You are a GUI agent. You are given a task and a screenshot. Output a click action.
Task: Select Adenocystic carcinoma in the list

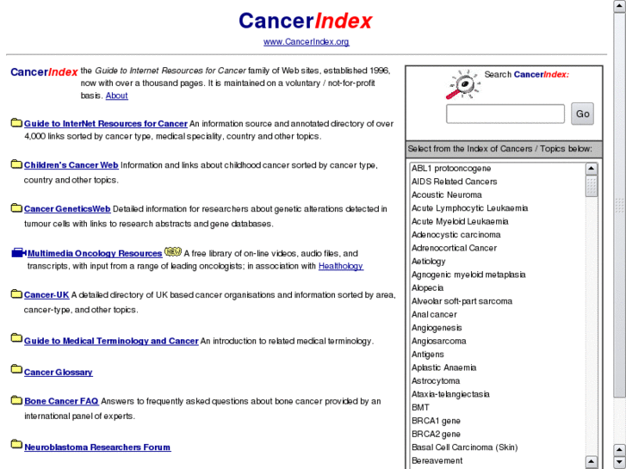(497, 235)
